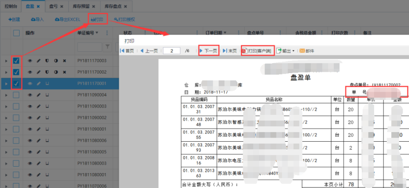Click the 导出EXCEL export button

pyautogui.click(x=67, y=20)
